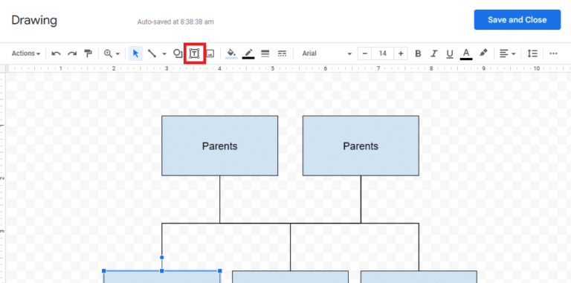Redo the last action
The width and height of the screenshot is (571, 283).
pos(72,53)
